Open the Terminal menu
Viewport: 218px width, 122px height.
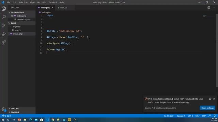53,2
